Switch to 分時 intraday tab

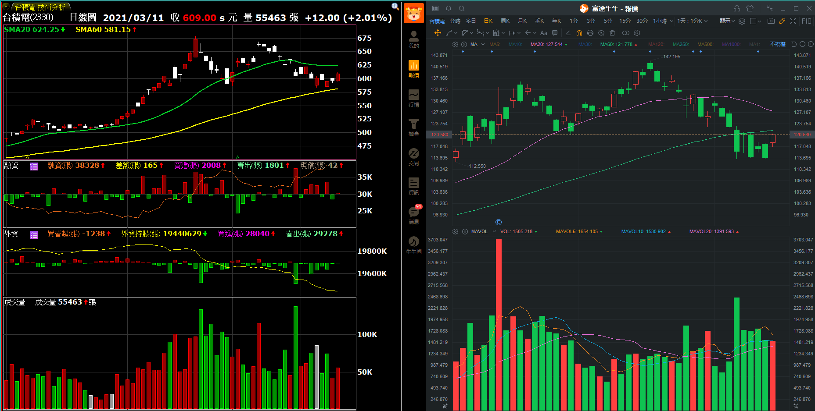pyautogui.click(x=455, y=21)
